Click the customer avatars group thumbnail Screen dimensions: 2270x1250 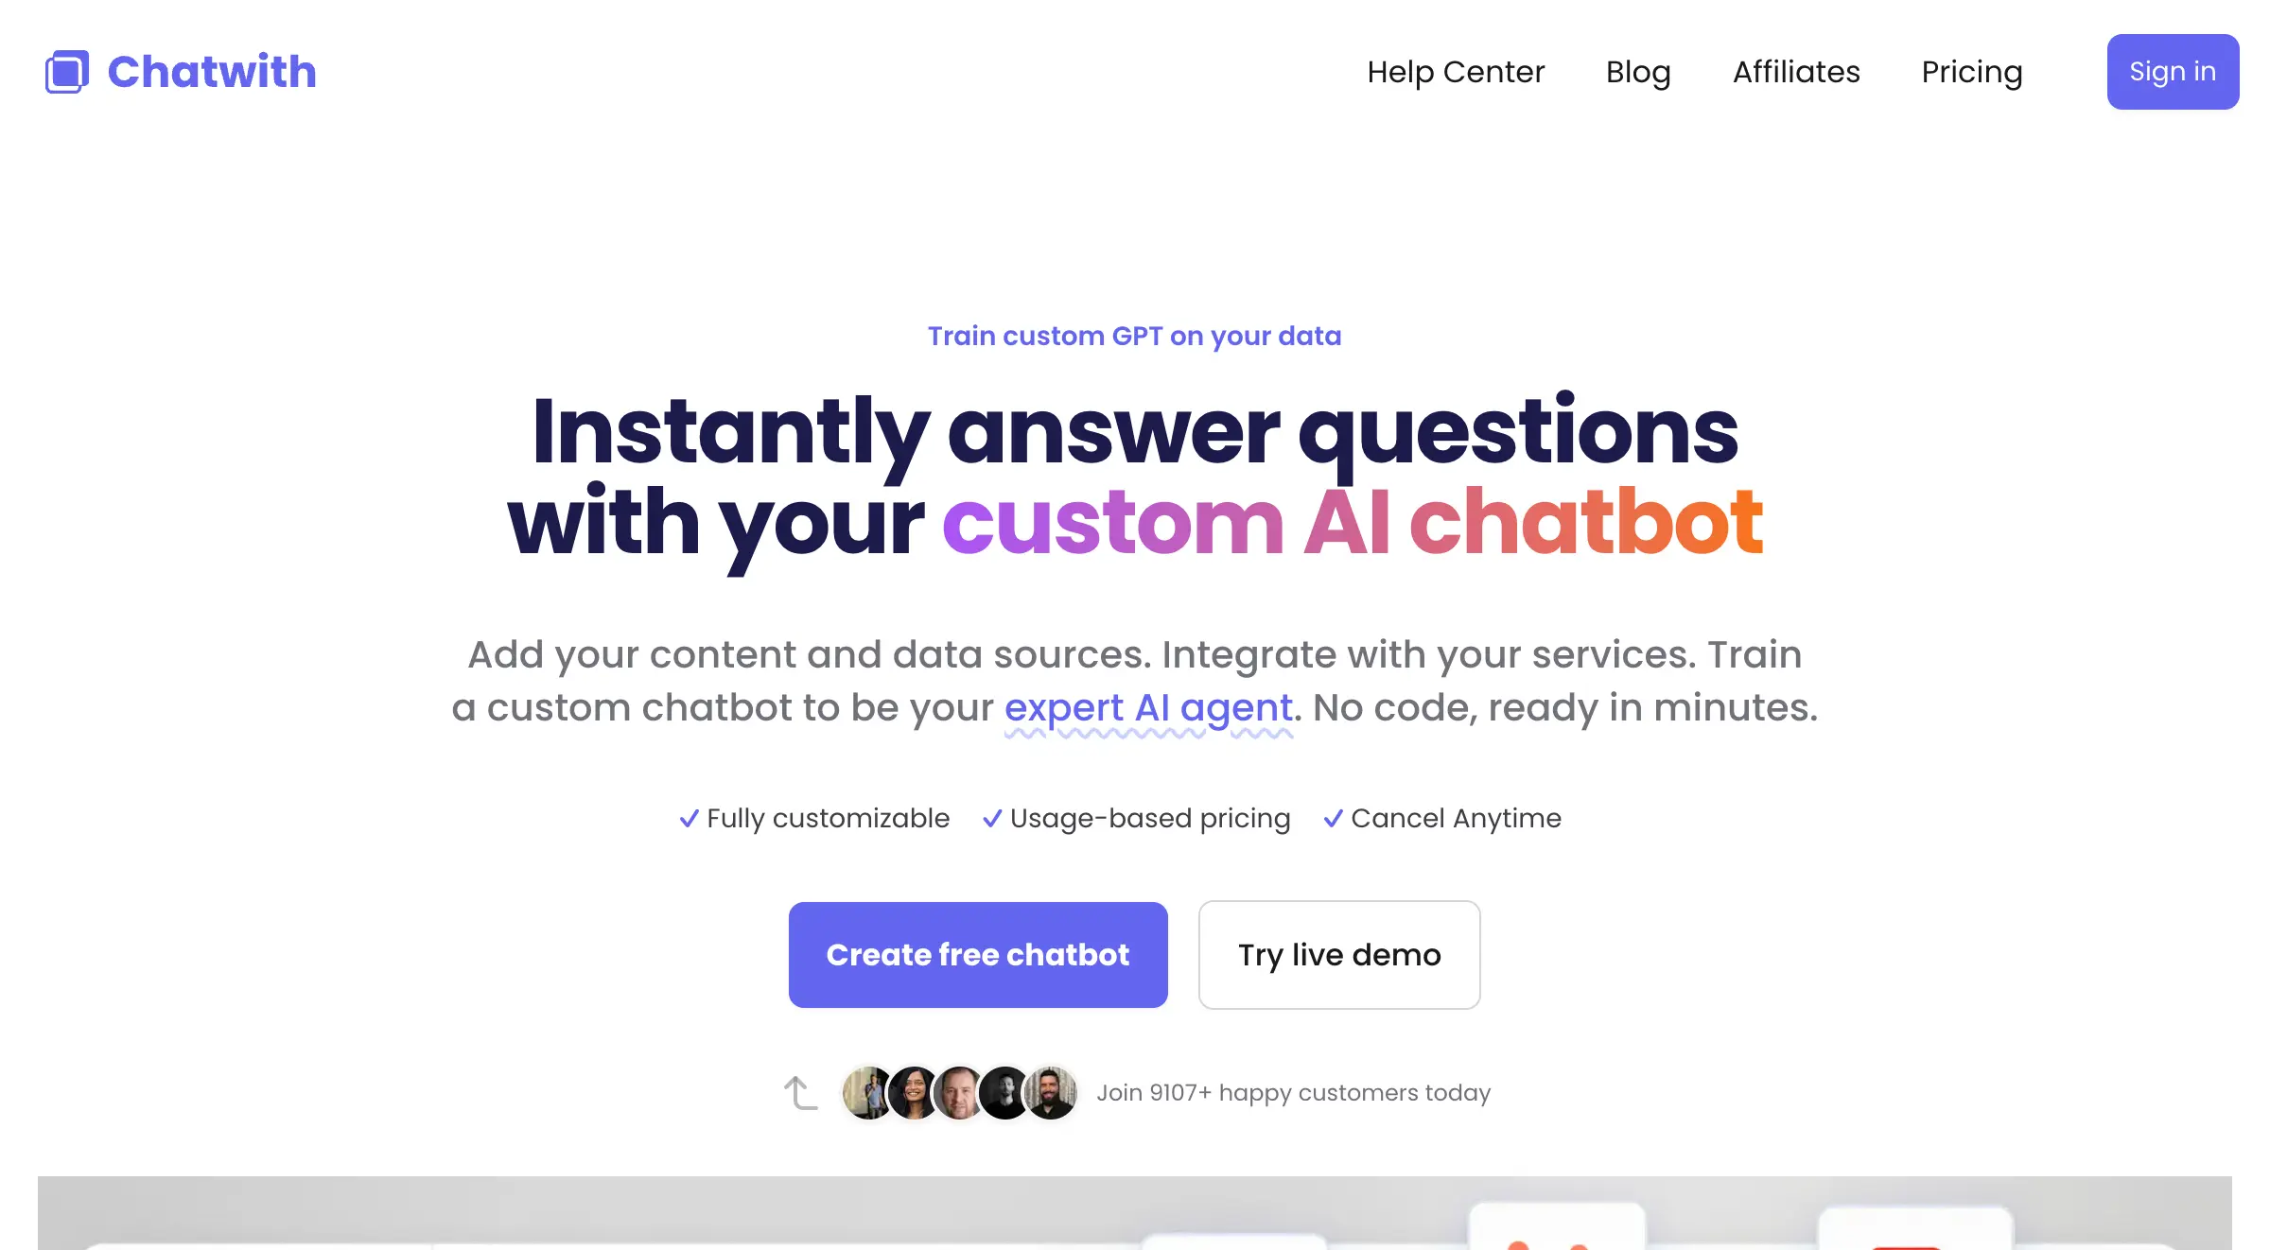(959, 1091)
